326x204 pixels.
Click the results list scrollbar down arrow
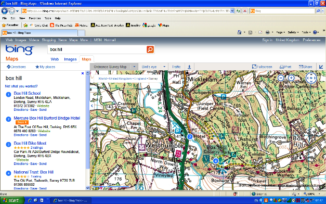click(87, 188)
